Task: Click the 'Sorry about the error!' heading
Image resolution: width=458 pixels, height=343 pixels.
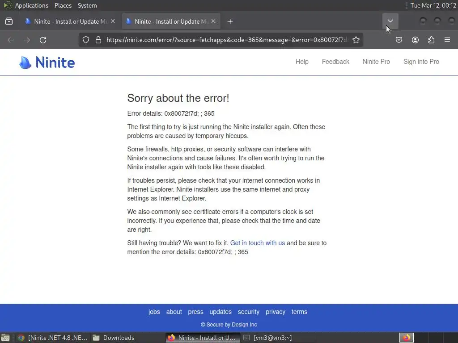Action: click(178, 98)
